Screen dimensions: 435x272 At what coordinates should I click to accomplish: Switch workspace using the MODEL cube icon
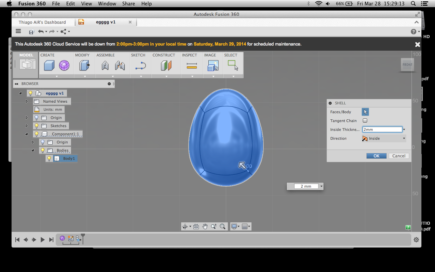tap(27, 64)
